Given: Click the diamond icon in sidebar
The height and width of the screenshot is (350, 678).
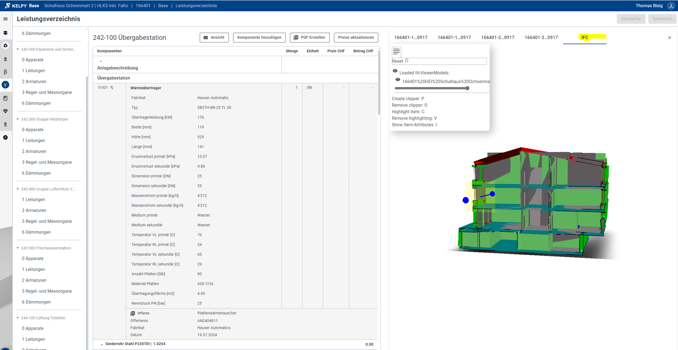Looking at the screenshot, I should [x=6, y=111].
